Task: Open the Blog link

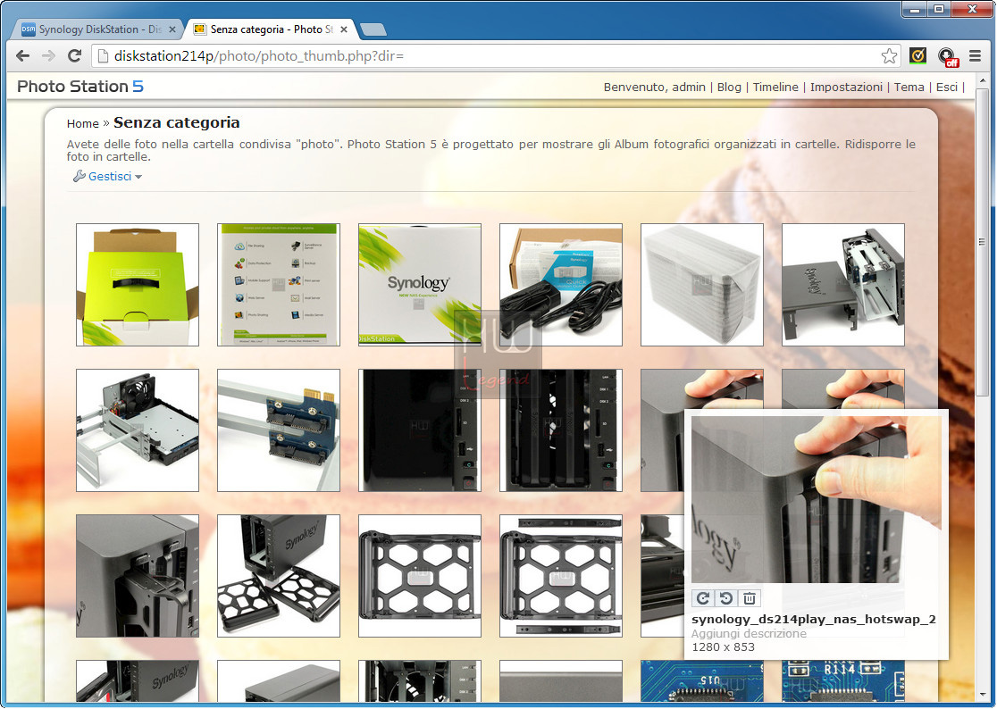Action: [x=729, y=87]
